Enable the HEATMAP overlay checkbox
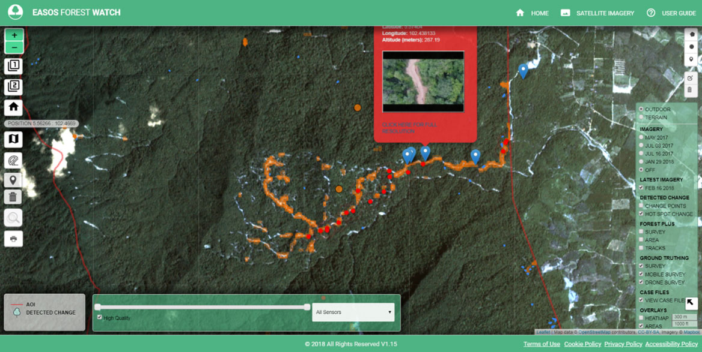This screenshot has width=702, height=352. click(x=641, y=318)
